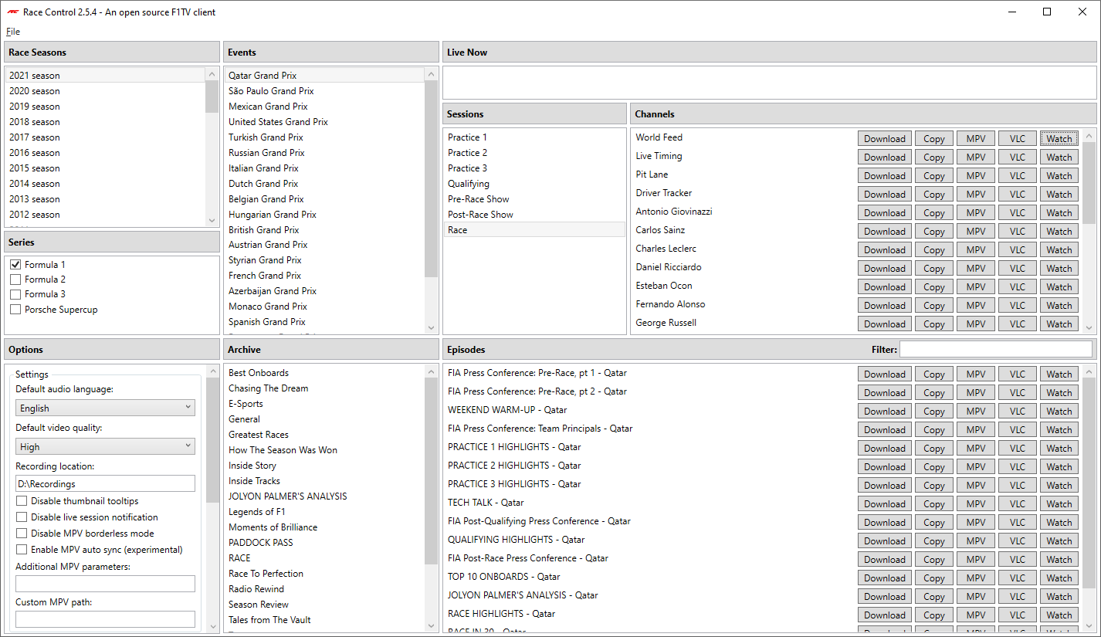Select the Race session
This screenshot has height=637, width=1101.
(534, 230)
